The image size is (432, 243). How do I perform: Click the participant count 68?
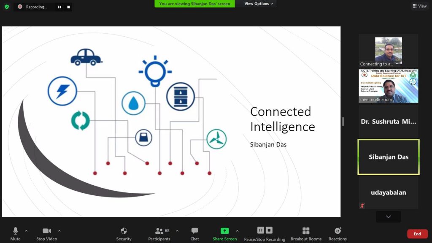click(167, 231)
